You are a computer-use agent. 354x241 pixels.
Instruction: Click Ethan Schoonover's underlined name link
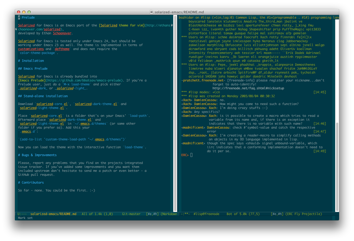(x=62, y=33)
